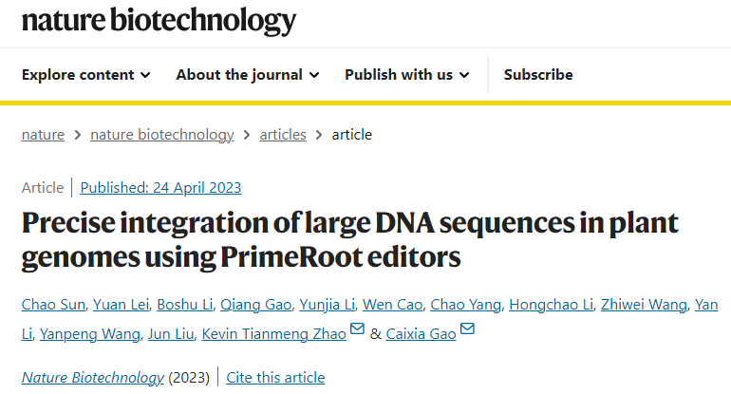Open the italic Nature Biotechnology journal link

pyautogui.click(x=93, y=377)
